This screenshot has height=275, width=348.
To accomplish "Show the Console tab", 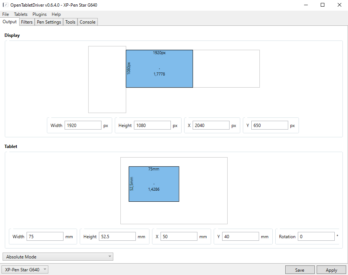I will point(87,22).
